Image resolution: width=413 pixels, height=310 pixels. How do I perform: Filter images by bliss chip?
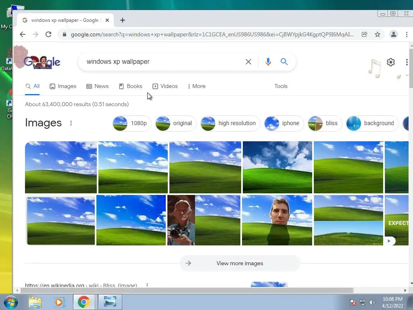coord(325,123)
